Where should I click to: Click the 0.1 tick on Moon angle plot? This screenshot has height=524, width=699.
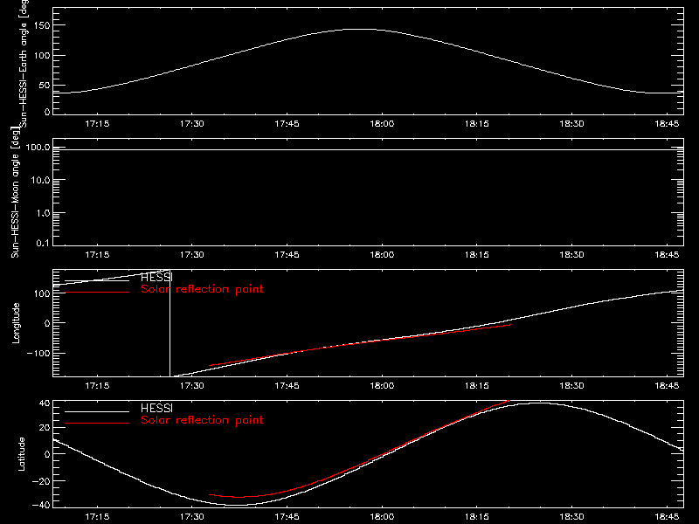[x=43, y=244]
